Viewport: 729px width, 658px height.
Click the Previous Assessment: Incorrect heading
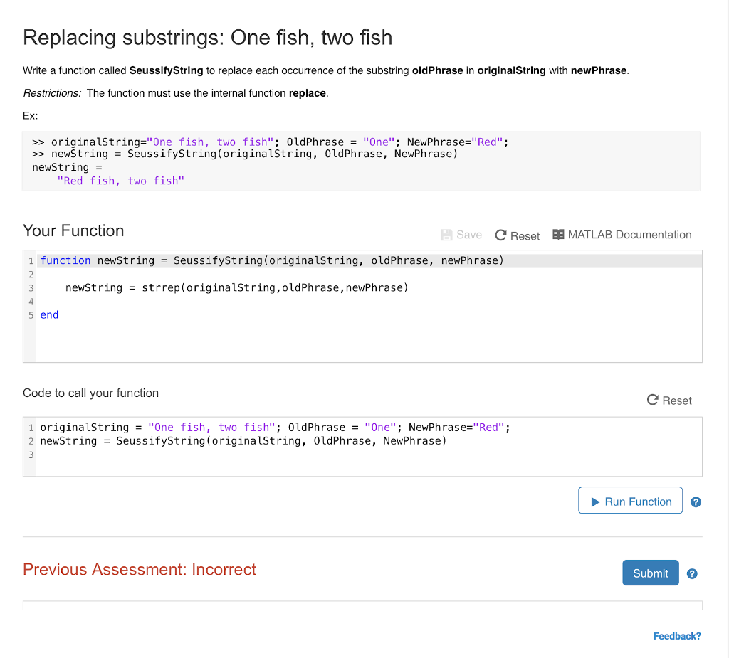point(140,570)
